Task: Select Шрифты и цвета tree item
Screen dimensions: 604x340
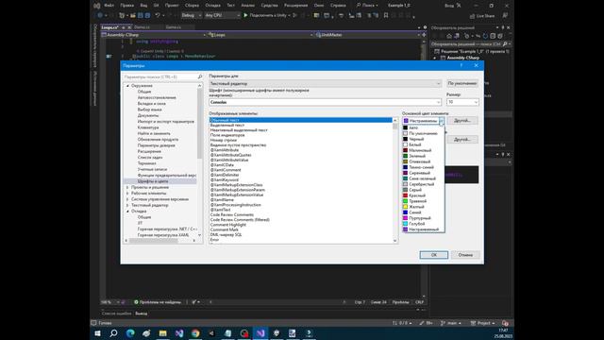Action: pos(153,181)
